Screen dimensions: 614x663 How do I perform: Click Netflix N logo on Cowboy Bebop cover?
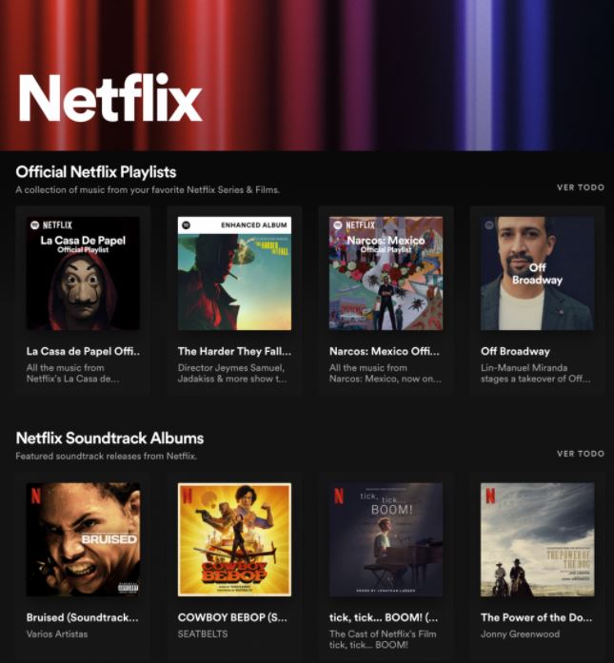pyautogui.click(x=188, y=496)
